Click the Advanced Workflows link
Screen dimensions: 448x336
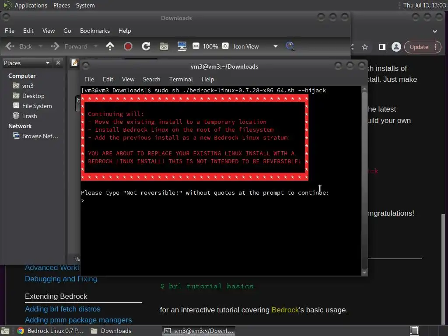click(x=52, y=268)
